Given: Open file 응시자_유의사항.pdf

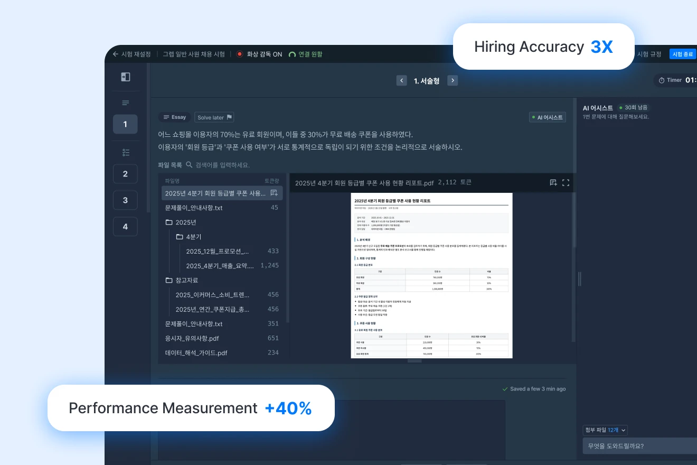Looking at the screenshot, I should (222, 338).
